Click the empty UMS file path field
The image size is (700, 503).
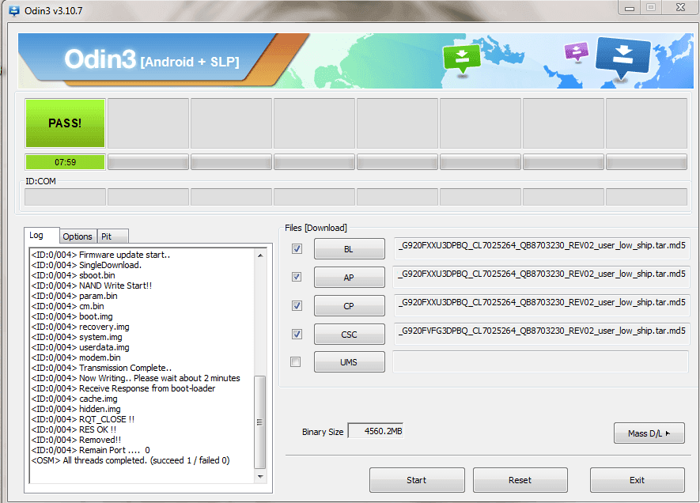[x=541, y=361]
